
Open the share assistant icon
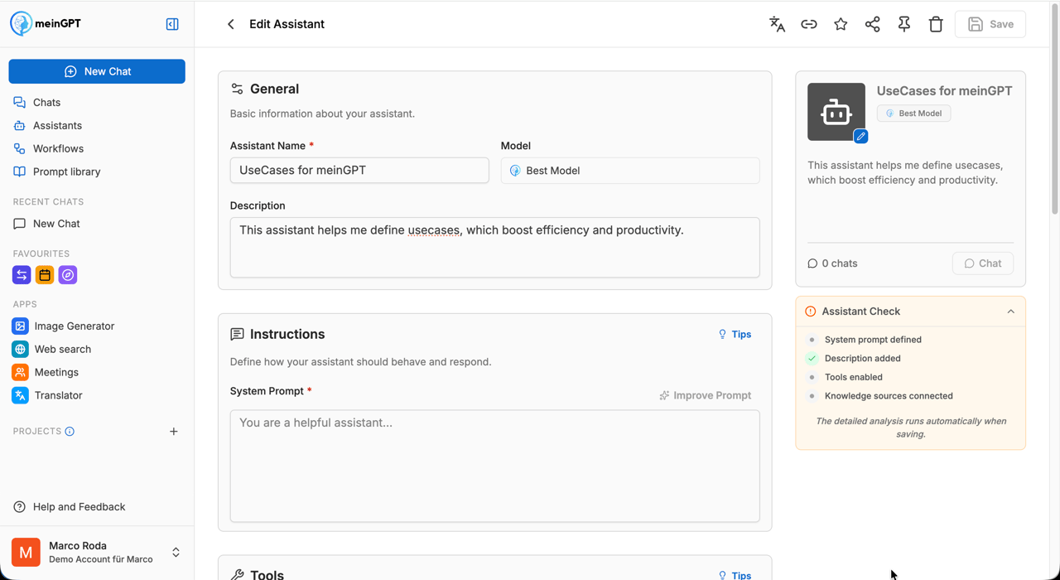tap(872, 24)
